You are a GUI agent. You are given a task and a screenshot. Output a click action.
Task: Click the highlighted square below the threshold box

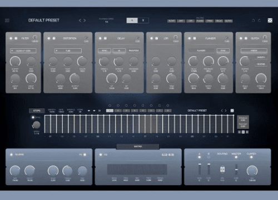tap(243, 132)
